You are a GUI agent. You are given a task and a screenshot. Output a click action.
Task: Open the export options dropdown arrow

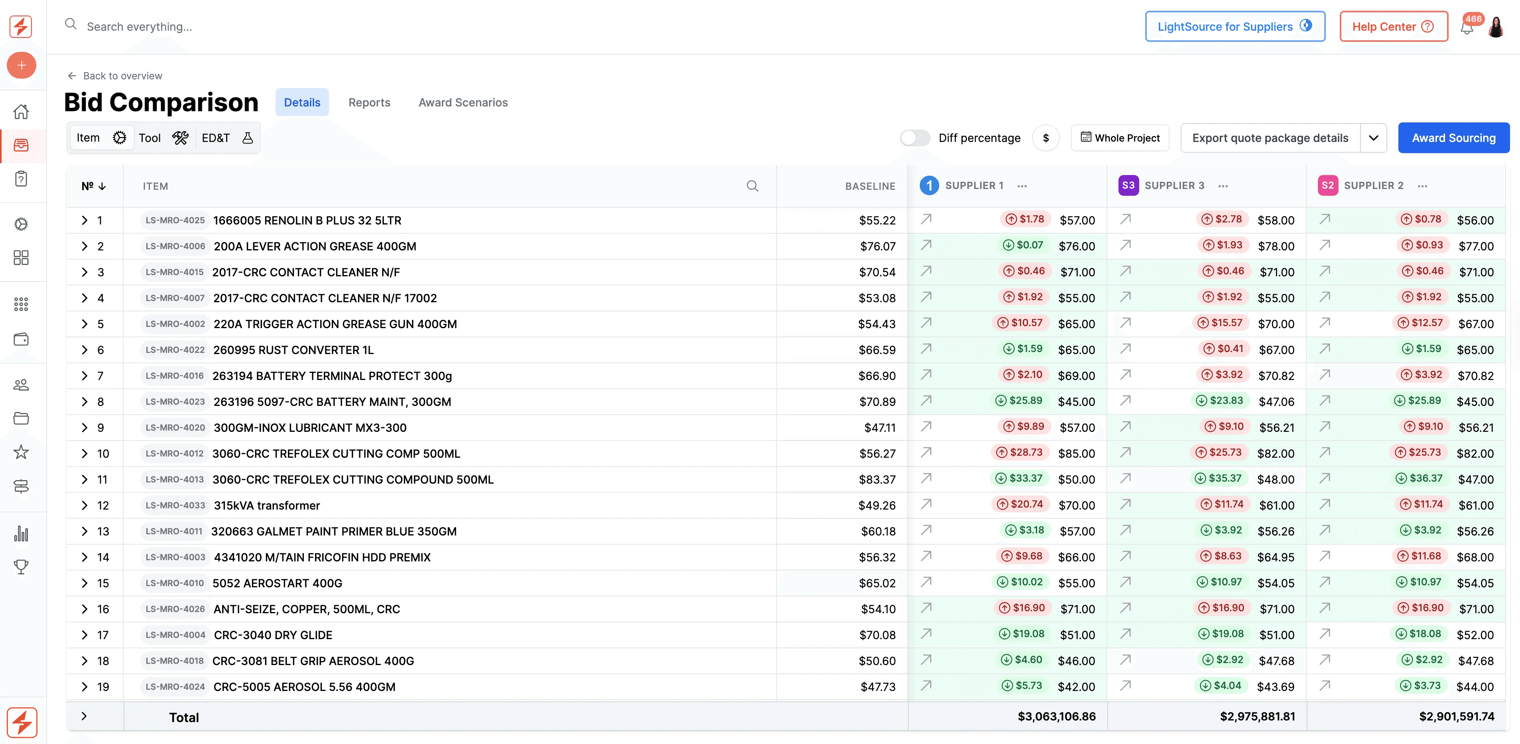pos(1373,138)
